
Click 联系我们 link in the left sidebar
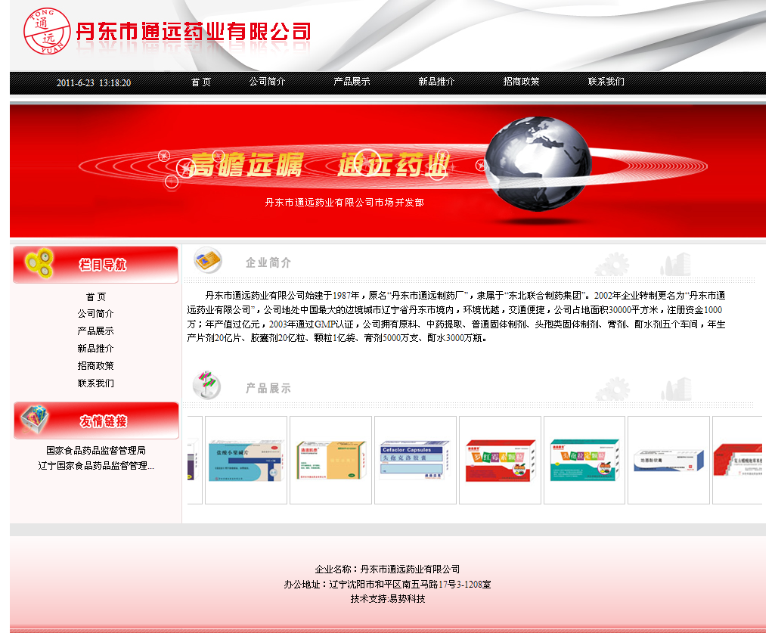95,383
